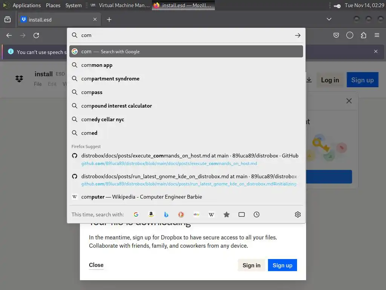
Task: Open search settings gear icon
Action: (298, 214)
